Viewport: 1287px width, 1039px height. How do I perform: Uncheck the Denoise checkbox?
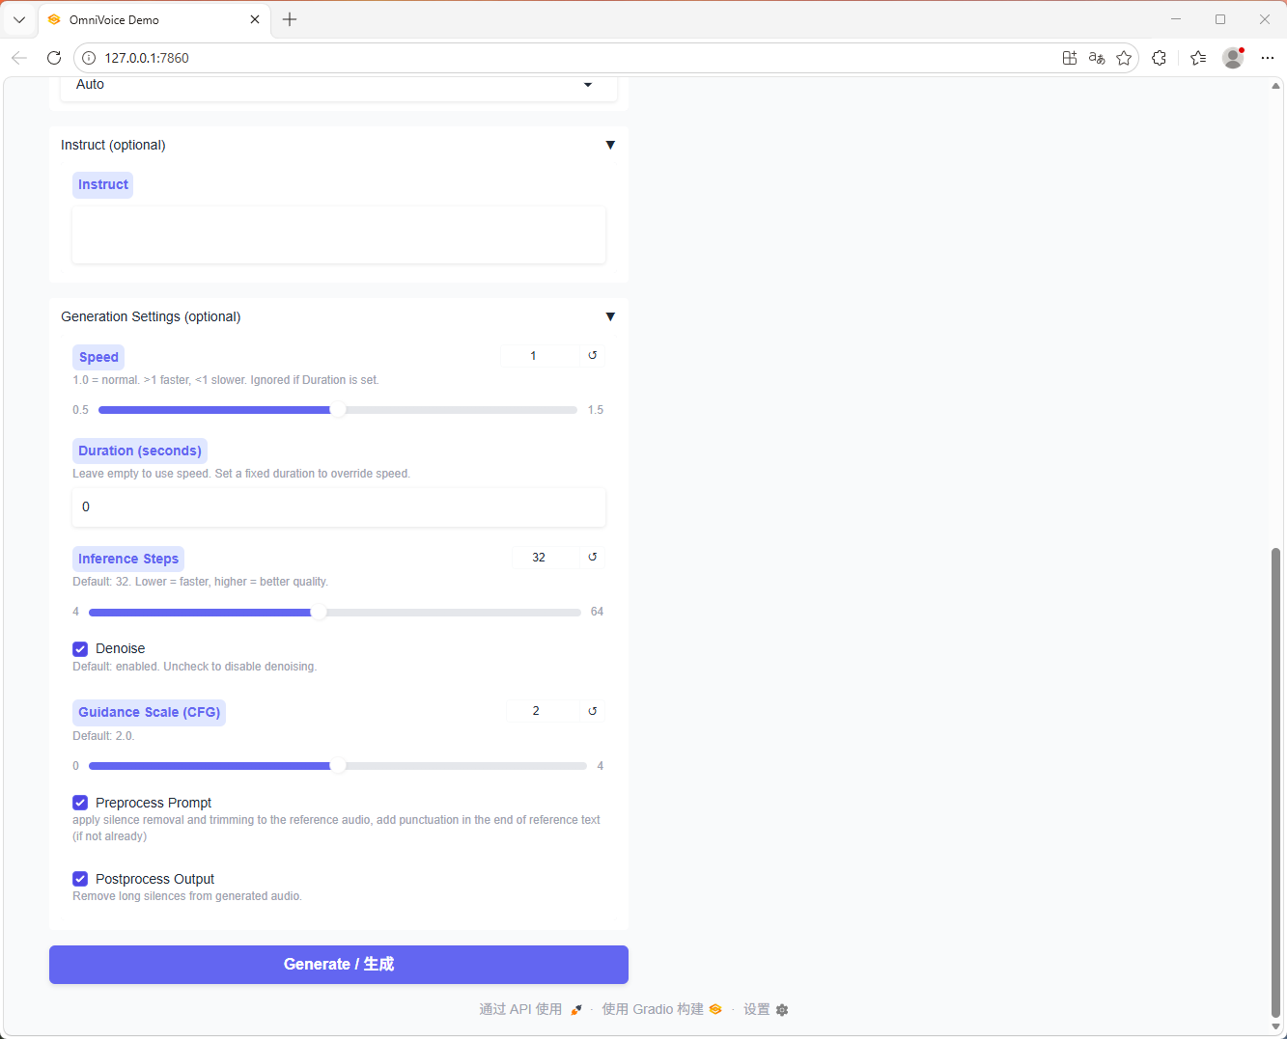pos(80,649)
